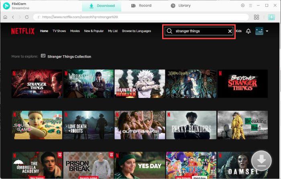Switch to the Library tab
Viewport: 281px width, 179px height.
pyautogui.click(x=181, y=6)
